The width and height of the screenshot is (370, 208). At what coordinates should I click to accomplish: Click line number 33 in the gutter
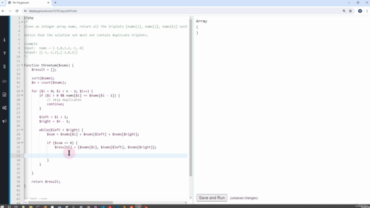tap(19, 156)
